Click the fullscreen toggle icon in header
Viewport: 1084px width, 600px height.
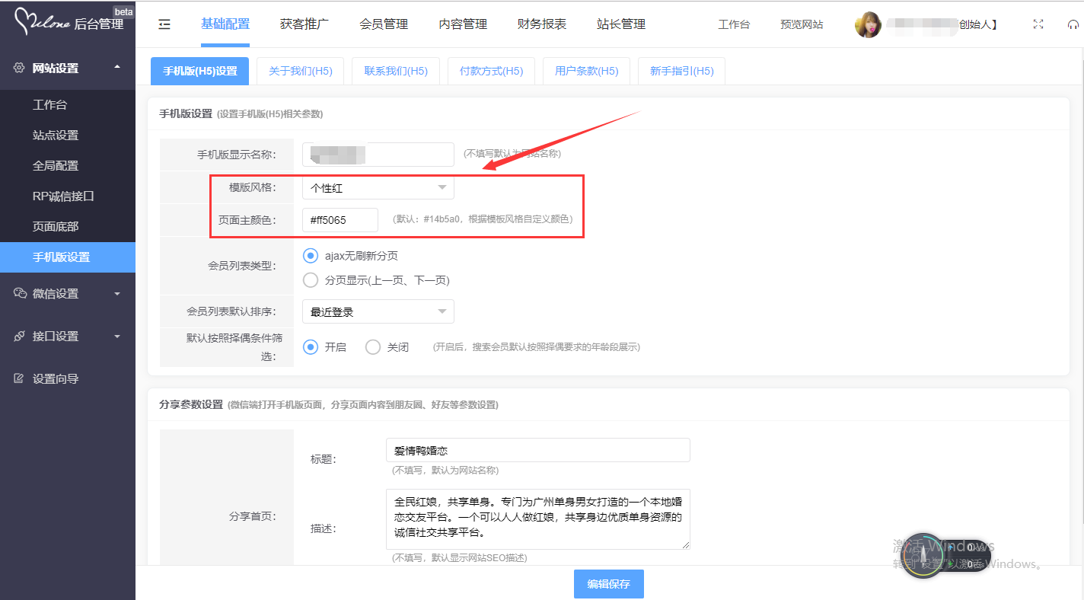[x=1038, y=24]
